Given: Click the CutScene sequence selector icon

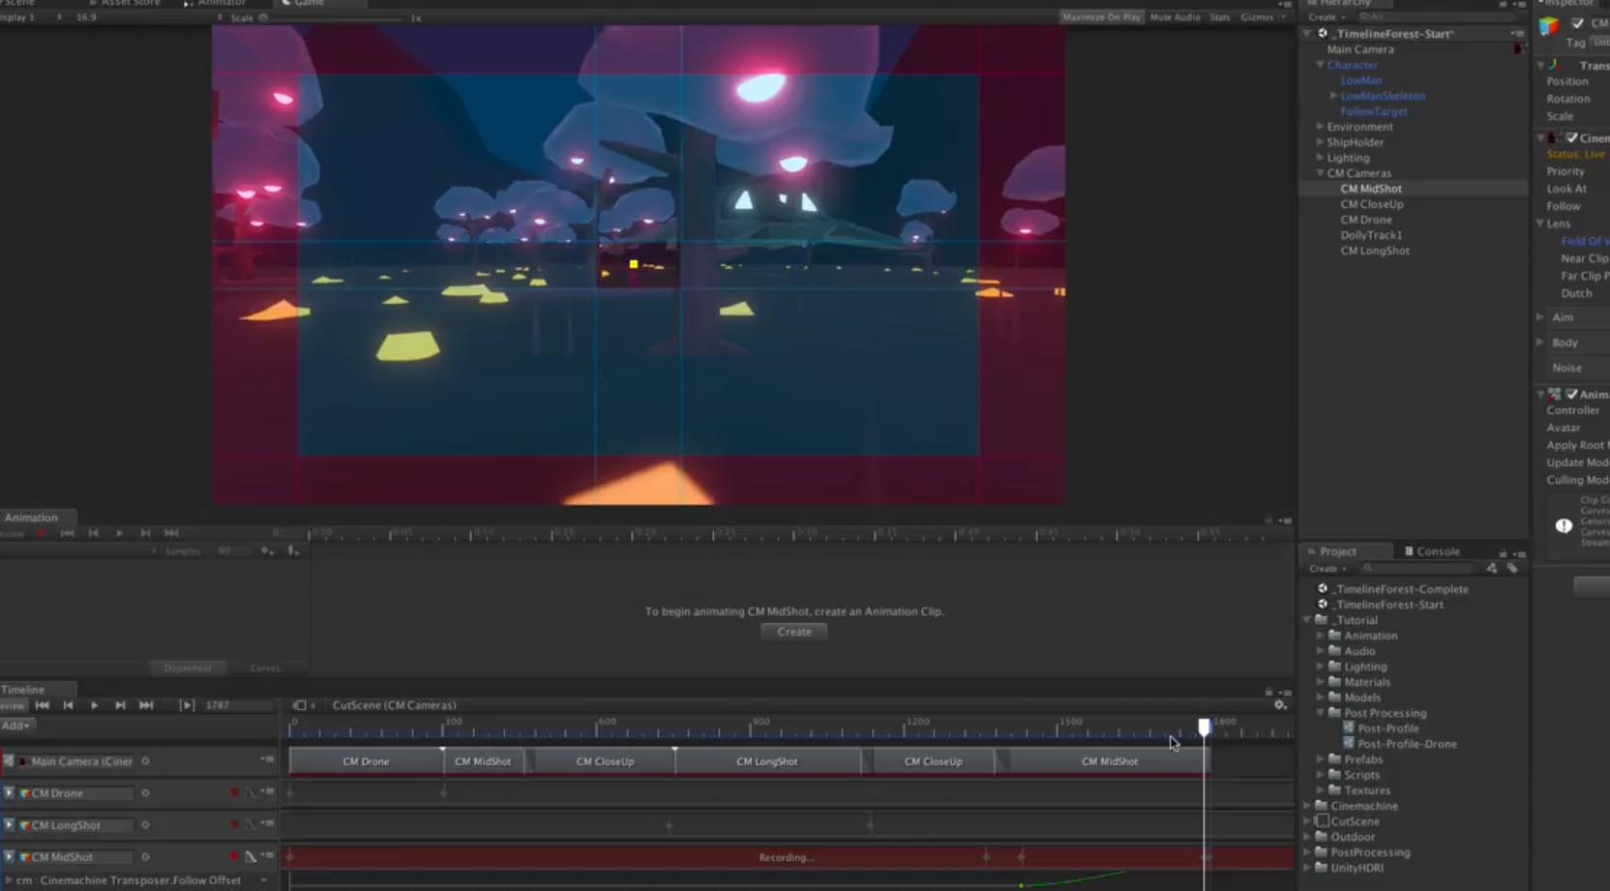Looking at the screenshot, I should click(300, 705).
